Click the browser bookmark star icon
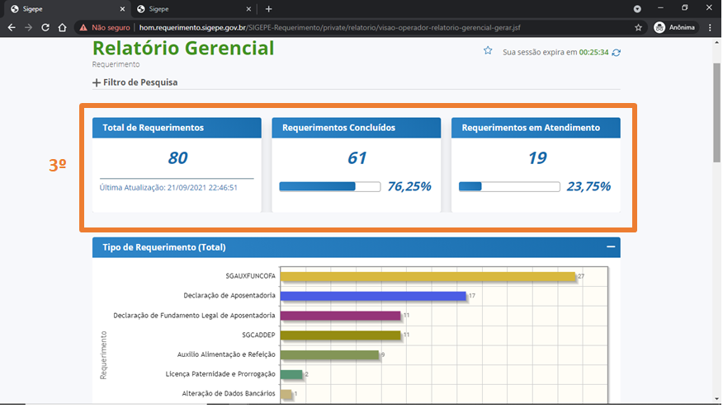723x408 pixels. point(638,27)
